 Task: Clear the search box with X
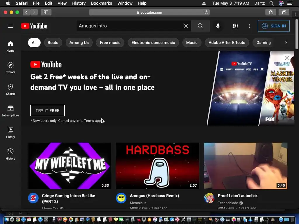tap(186, 26)
